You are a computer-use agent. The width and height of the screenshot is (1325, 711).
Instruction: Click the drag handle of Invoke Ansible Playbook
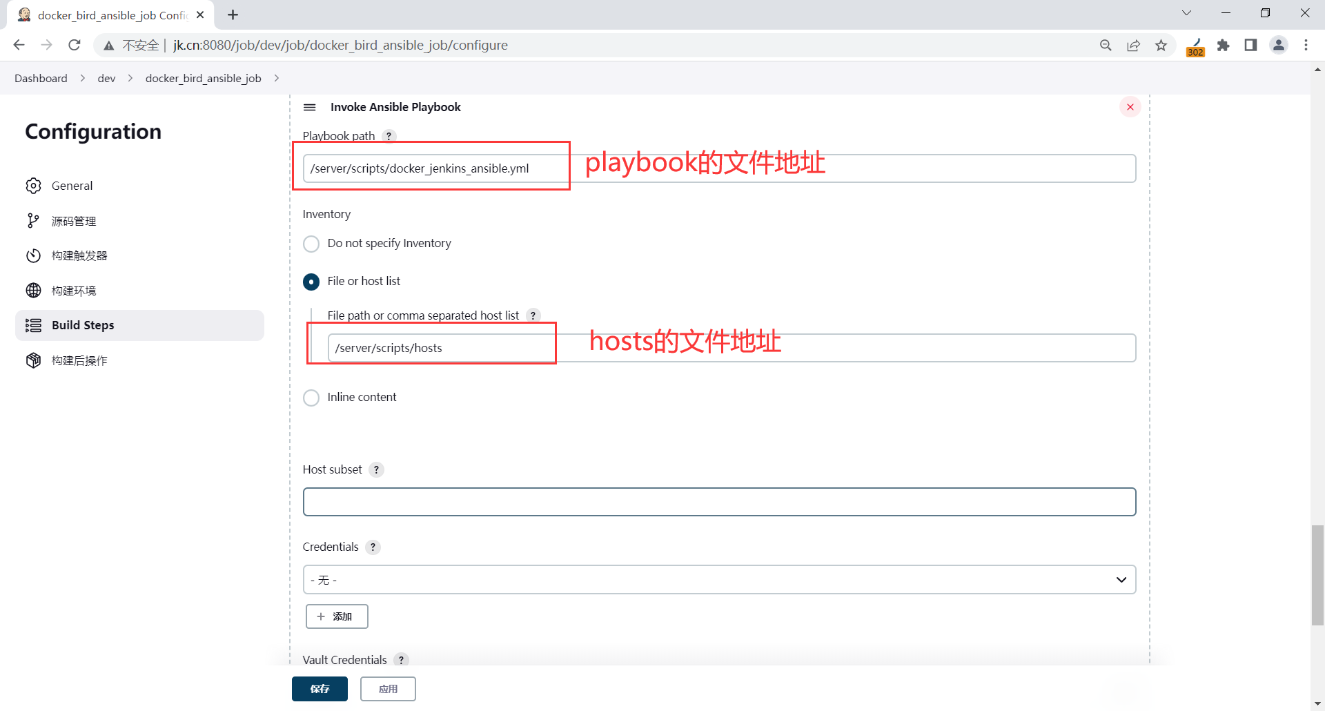(x=310, y=107)
